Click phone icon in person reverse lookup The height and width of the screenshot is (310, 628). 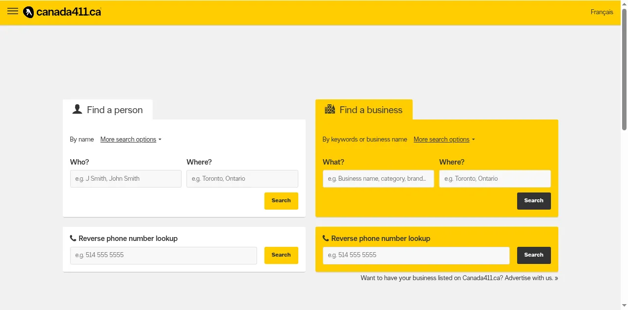pyautogui.click(x=73, y=238)
